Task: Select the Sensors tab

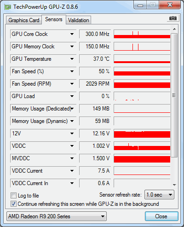Action: [x=54, y=19]
